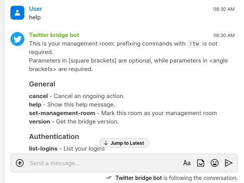
Task: Open the emoji smiley picker
Action: pyautogui.click(x=215, y=163)
